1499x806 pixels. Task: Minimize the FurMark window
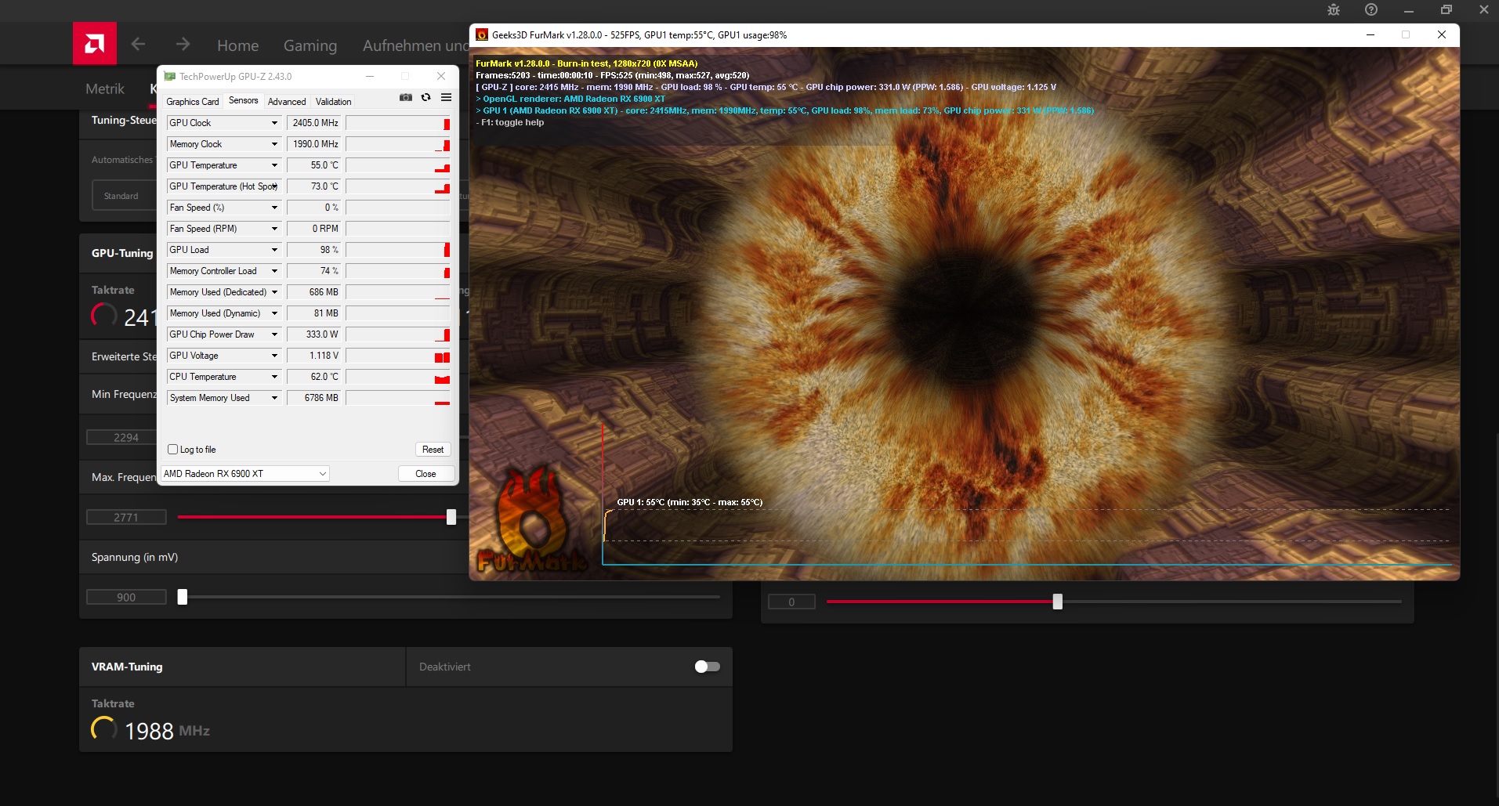click(x=1370, y=35)
